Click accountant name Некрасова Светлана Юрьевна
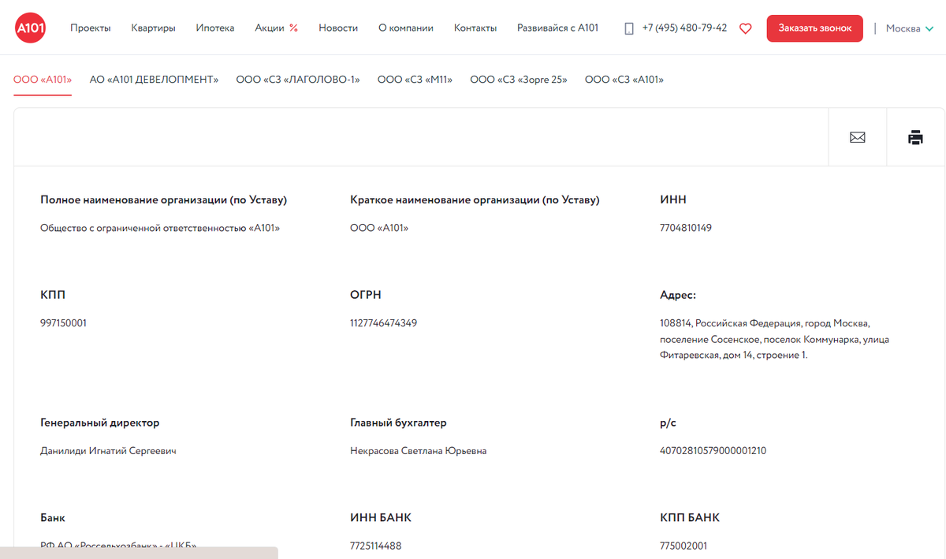This screenshot has width=946, height=559. click(418, 451)
